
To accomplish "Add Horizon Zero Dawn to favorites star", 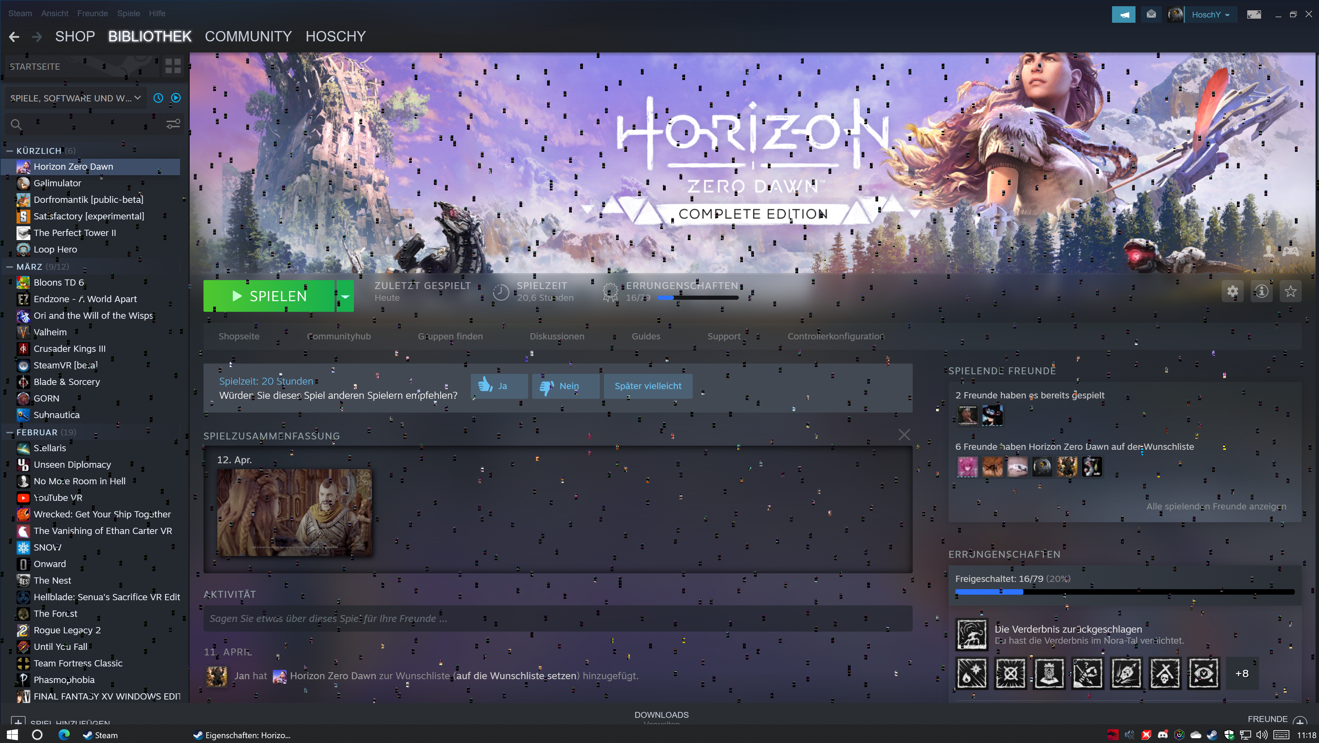I will [1290, 291].
